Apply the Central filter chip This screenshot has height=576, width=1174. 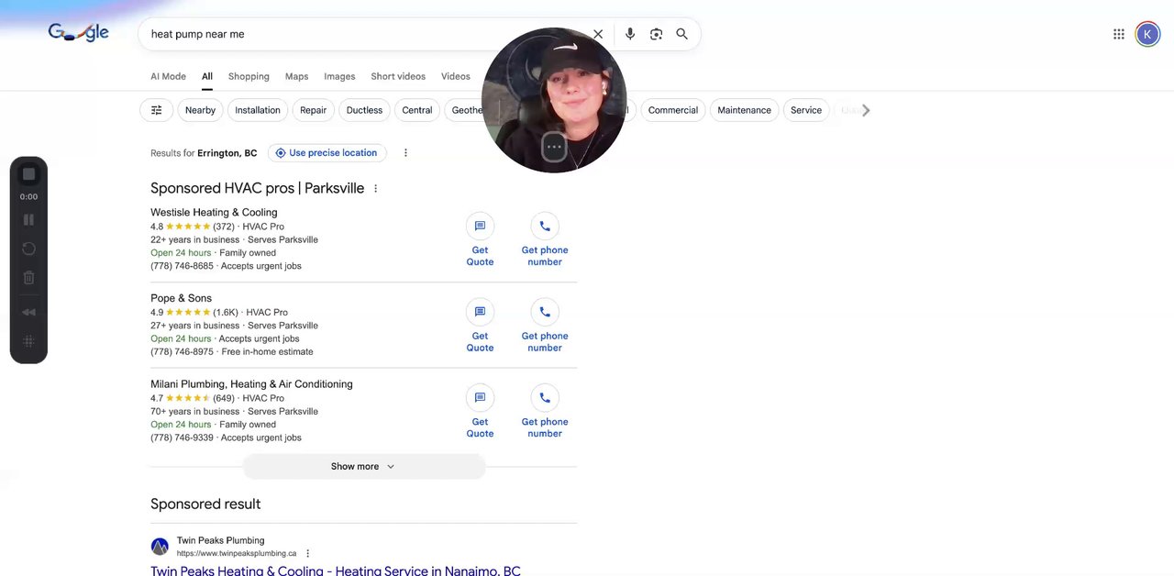tap(416, 110)
